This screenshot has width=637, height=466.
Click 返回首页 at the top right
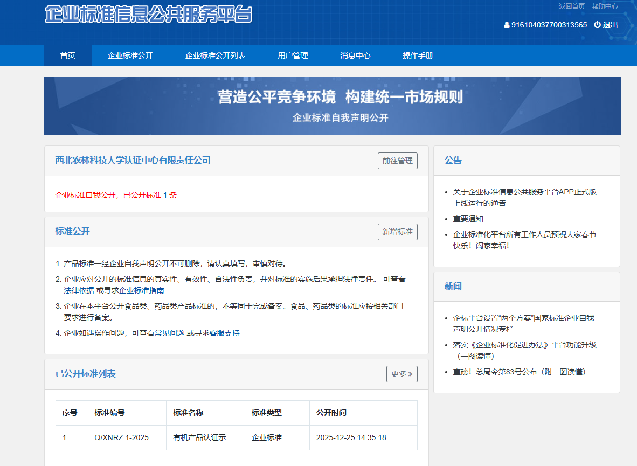point(572,6)
